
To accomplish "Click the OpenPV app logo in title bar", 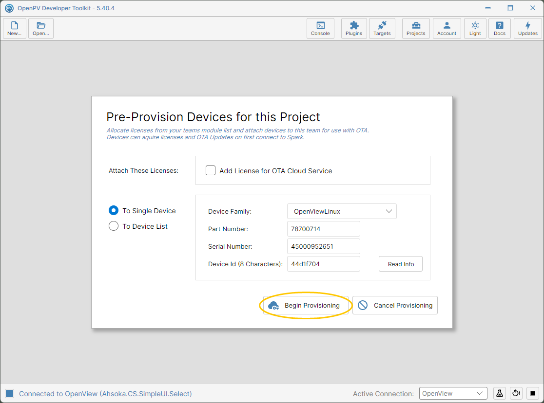I will tap(9, 8).
